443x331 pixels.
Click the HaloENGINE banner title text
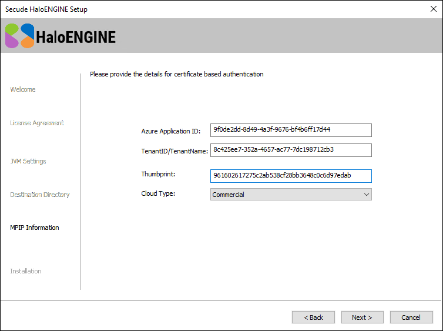coord(76,37)
